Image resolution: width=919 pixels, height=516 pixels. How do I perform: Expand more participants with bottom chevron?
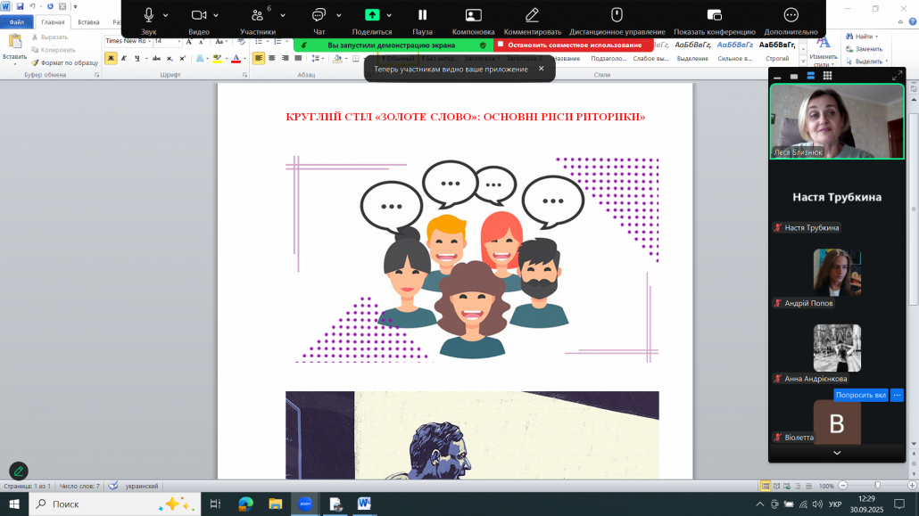click(836, 453)
